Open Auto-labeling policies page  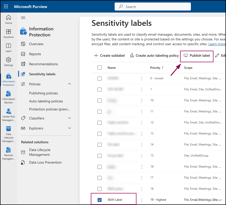coord(46,101)
